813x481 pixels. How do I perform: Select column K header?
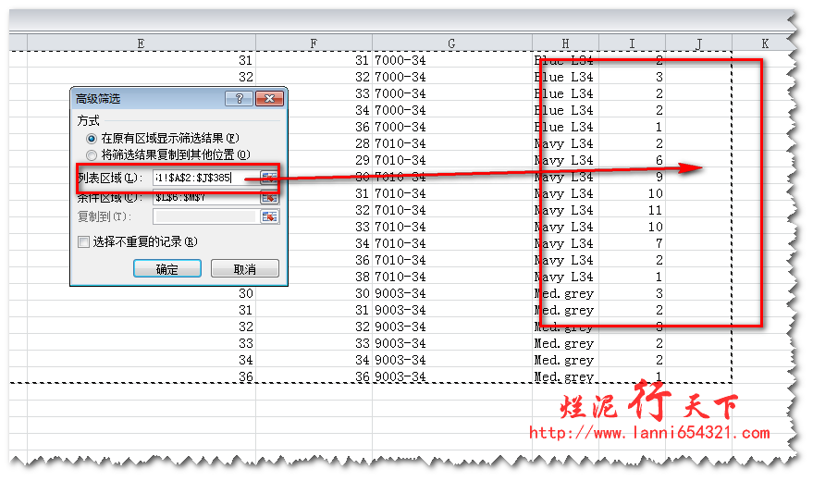(x=765, y=43)
